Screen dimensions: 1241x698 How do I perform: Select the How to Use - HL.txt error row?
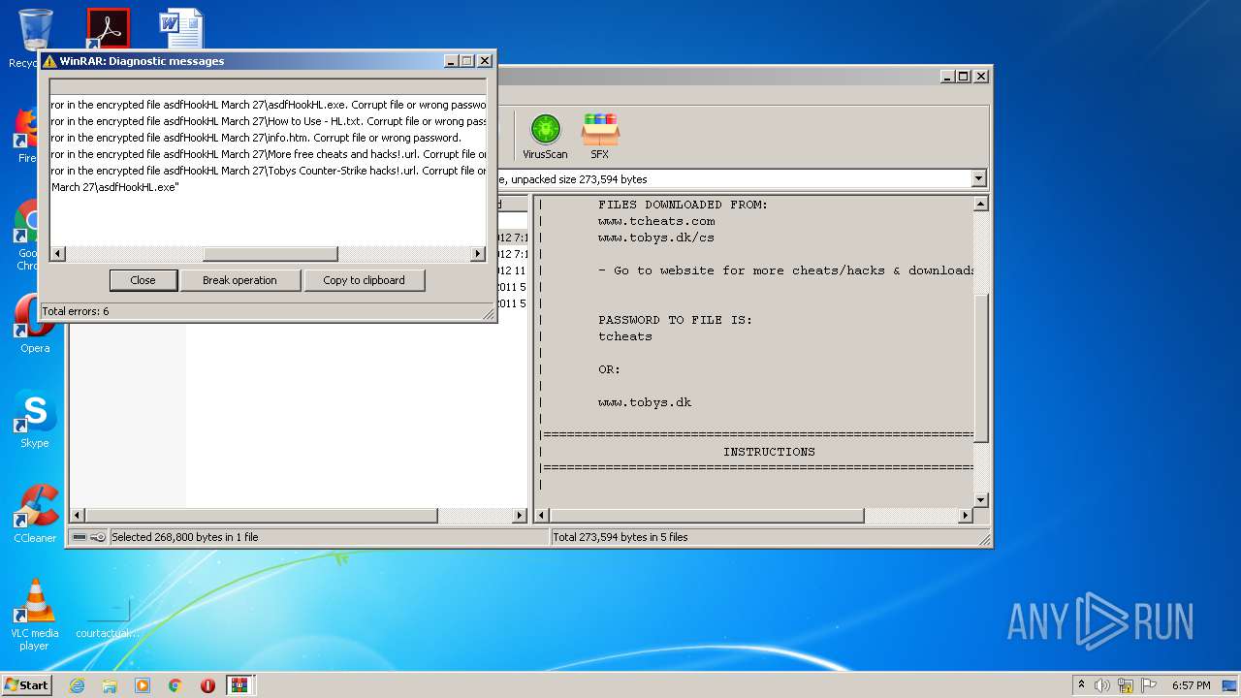click(269, 121)
